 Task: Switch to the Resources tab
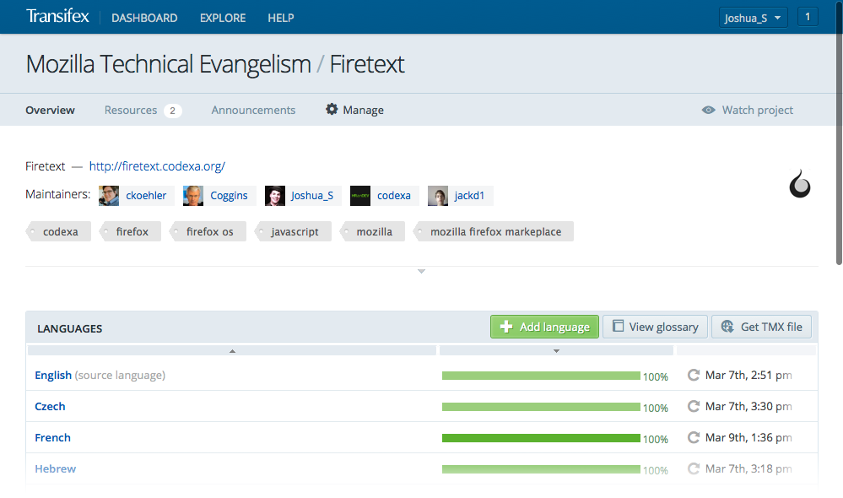[143, 110]
